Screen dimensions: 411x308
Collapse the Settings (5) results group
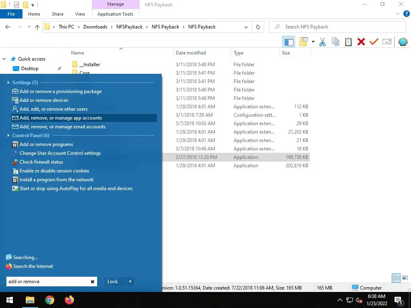click(x=8, y=83)
